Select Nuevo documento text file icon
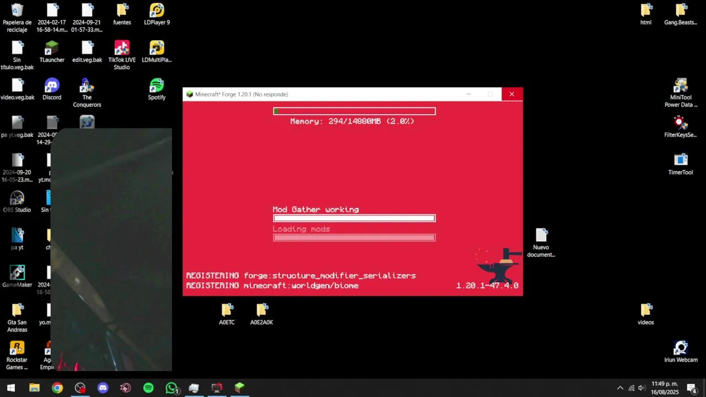 click(x=541, y=243)
